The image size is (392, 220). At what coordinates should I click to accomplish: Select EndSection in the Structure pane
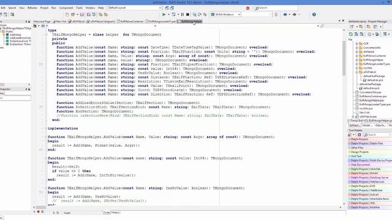coord(20,44)
